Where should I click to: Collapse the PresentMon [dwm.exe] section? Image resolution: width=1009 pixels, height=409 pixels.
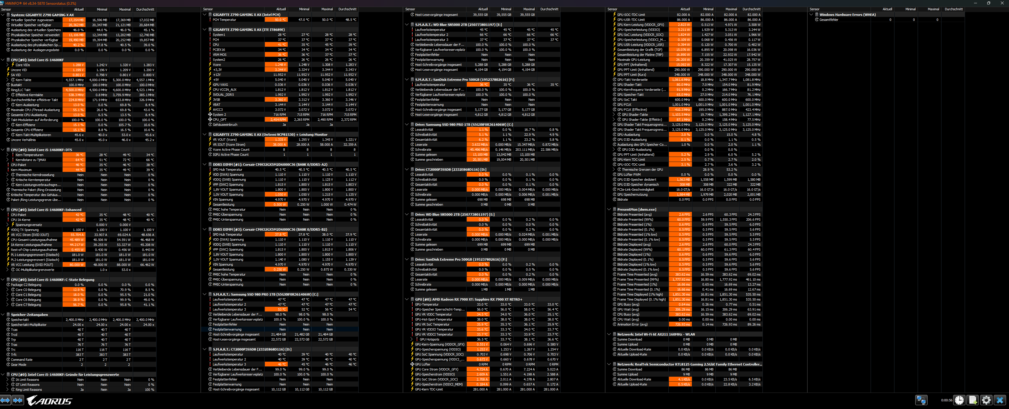609,209
